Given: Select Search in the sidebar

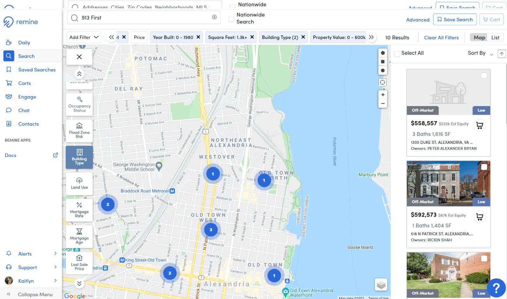Looking at the screenshot, I should 26,56.
